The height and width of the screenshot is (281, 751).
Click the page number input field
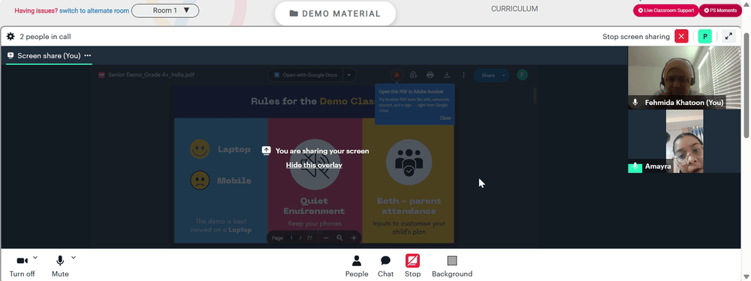pos(291,238)
